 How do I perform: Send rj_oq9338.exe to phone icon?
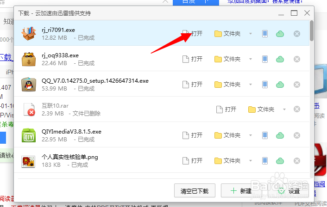[x=265, y=59]
